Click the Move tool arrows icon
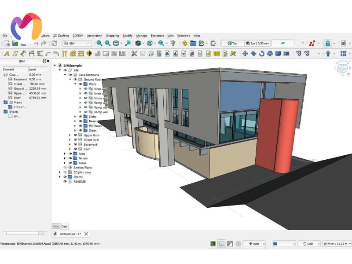The image size is (352, 264). coord(245,54)
